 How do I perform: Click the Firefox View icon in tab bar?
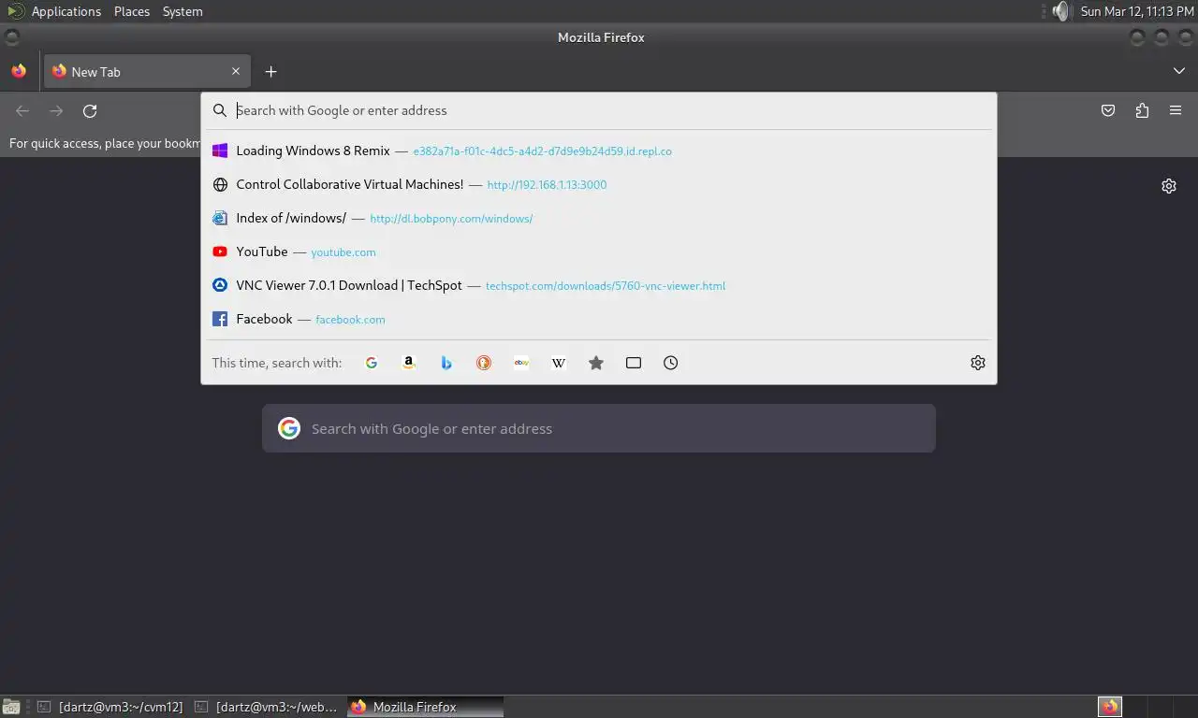(19, 71)
